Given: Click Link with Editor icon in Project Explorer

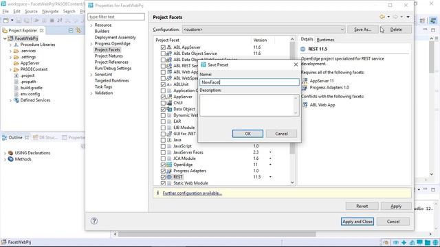Looking at the screenshot, I should pyautogui.click(x=78, y=30).
